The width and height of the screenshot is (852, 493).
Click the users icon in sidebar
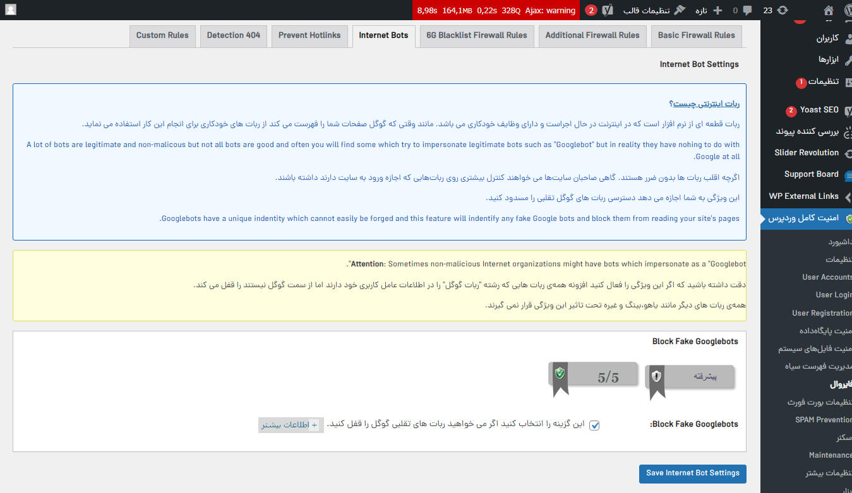pyautogui.click(x=848, y=38)
